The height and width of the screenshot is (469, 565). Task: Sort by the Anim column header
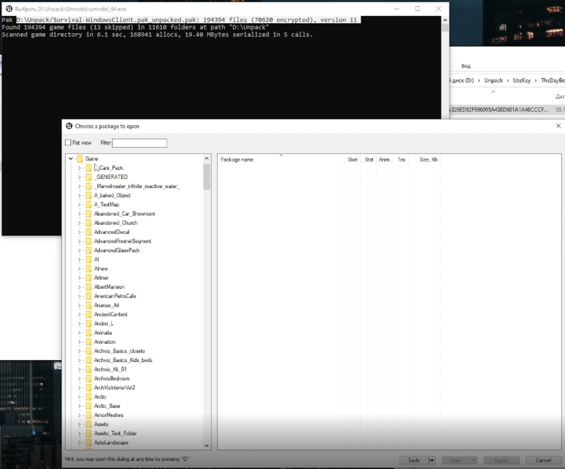click(x=384, y=160)
